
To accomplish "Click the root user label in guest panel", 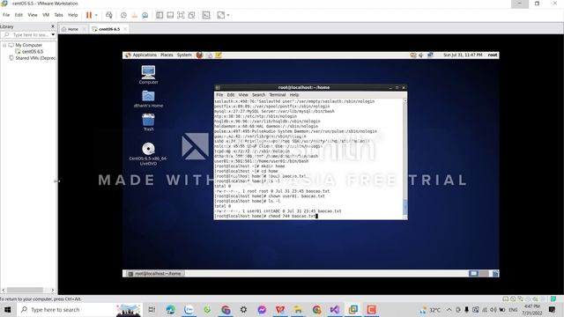I will click(493, 55).
